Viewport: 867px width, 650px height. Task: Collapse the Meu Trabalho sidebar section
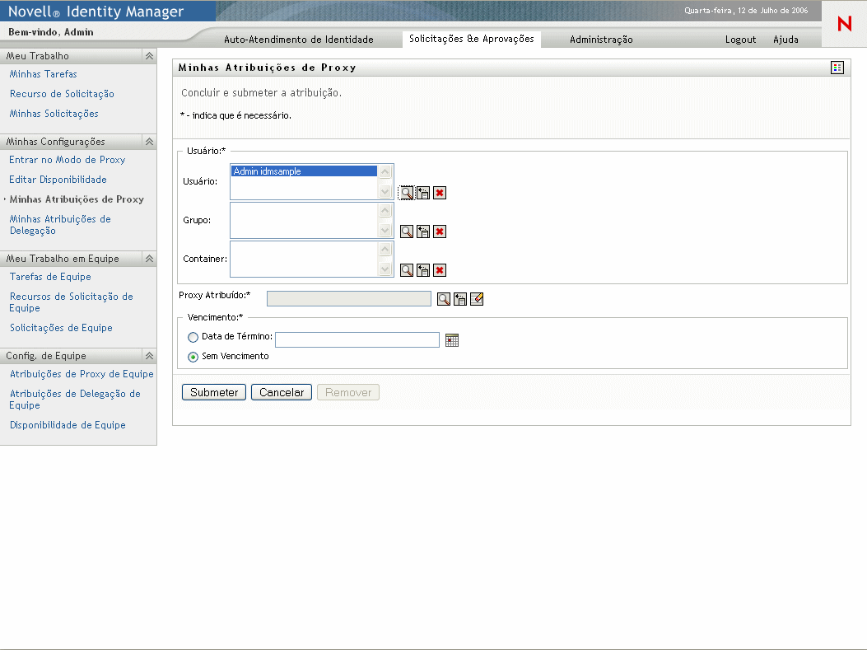149,56
